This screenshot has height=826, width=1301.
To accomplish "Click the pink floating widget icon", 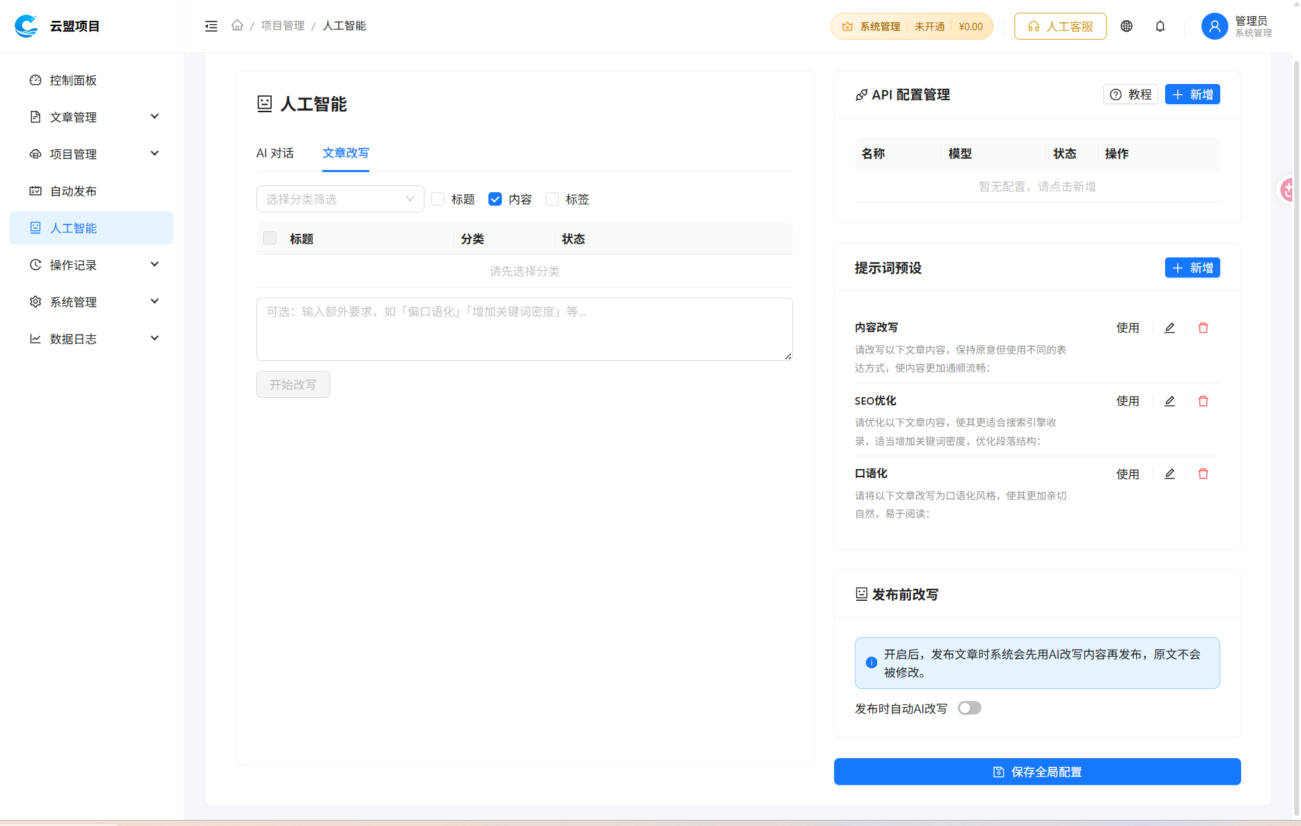I will coord(1288,190).
